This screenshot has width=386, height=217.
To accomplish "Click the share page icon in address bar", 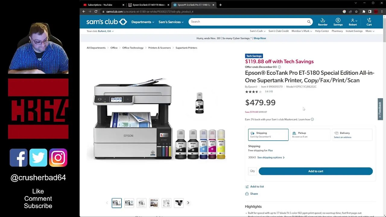I will 350,11.
